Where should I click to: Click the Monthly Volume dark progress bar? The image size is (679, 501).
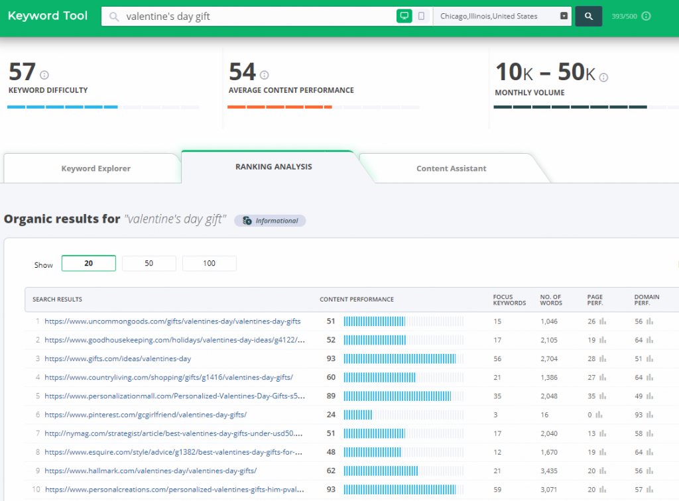point(586,107)
